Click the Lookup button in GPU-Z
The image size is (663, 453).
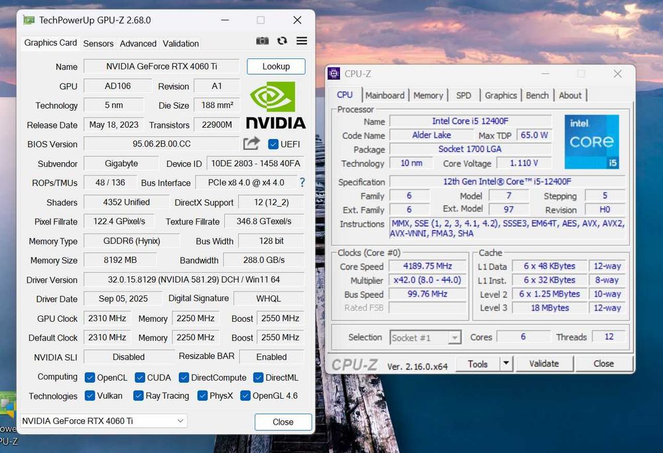coord(276,66)
